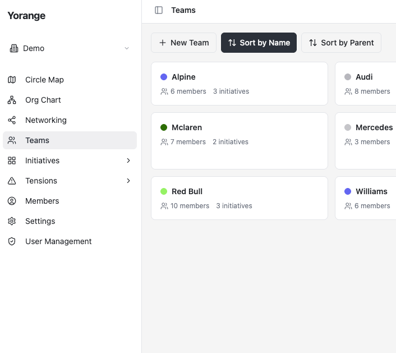
Task: Click Mercedes' gray color dot
Action: (x=348, y=127)
